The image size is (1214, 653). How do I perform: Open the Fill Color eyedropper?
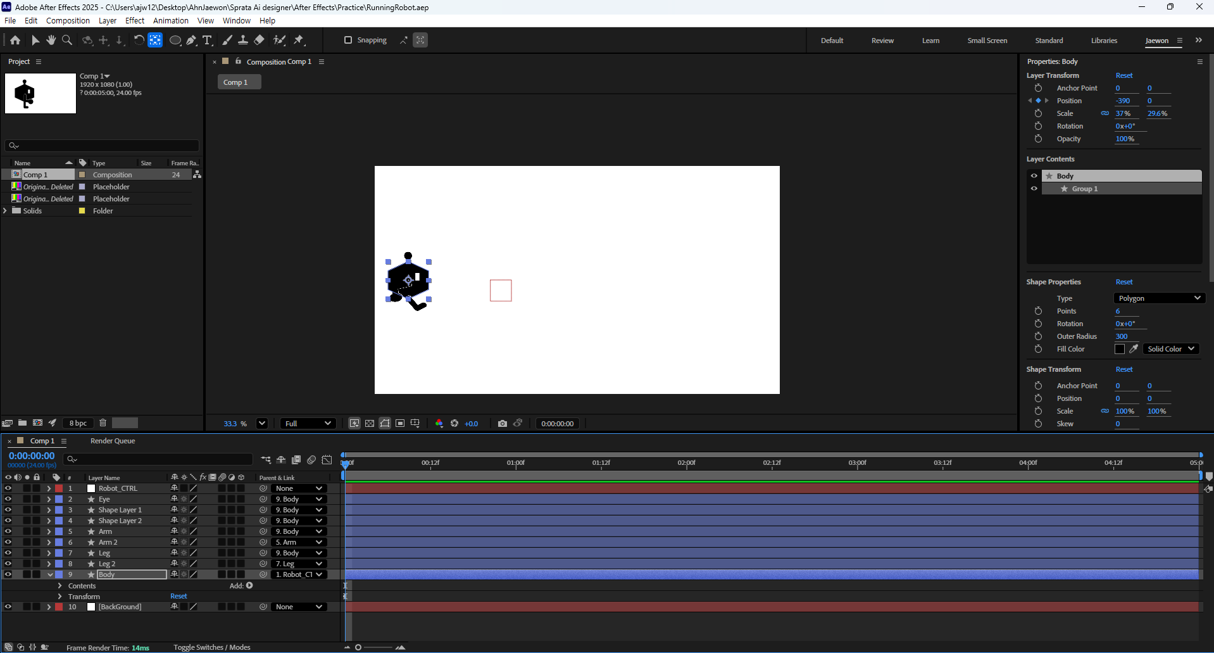(1134, 349)
